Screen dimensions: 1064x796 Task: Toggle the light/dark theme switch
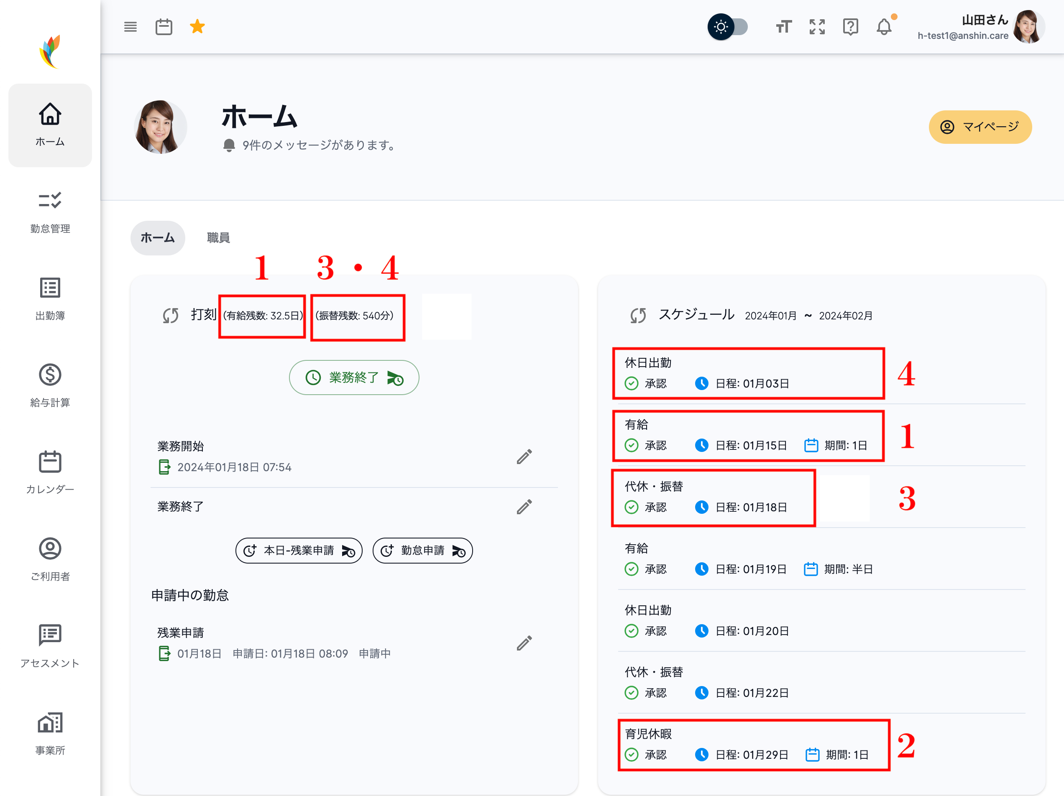pos(727,27)
